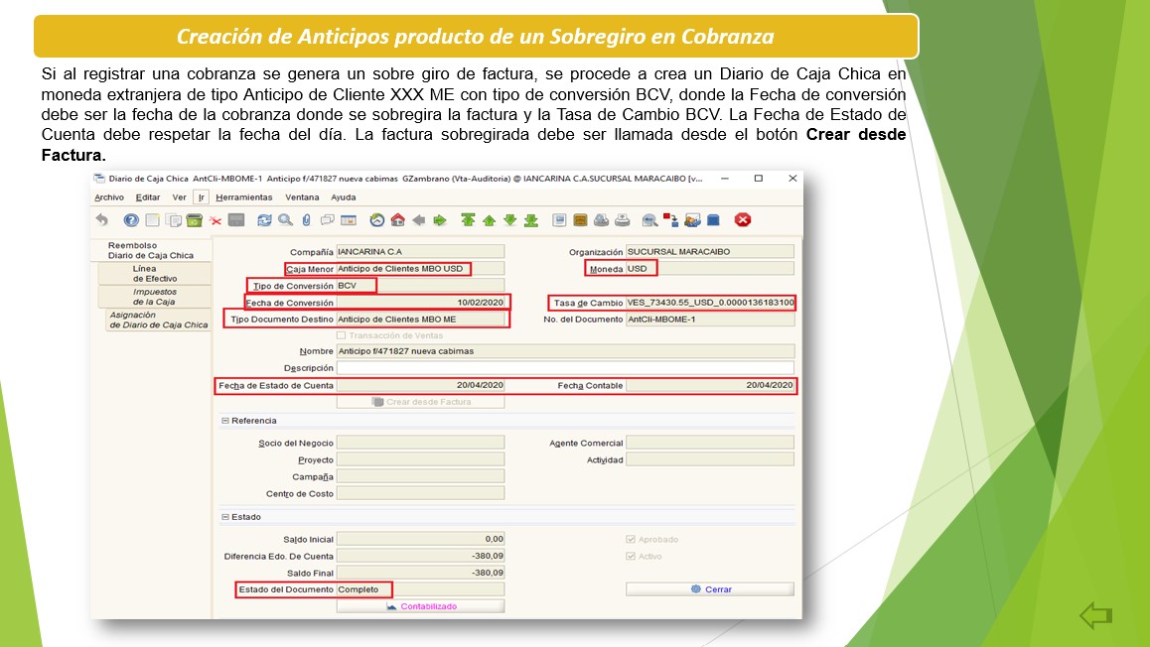Open the Estado del Documento field

click(420, 589)
